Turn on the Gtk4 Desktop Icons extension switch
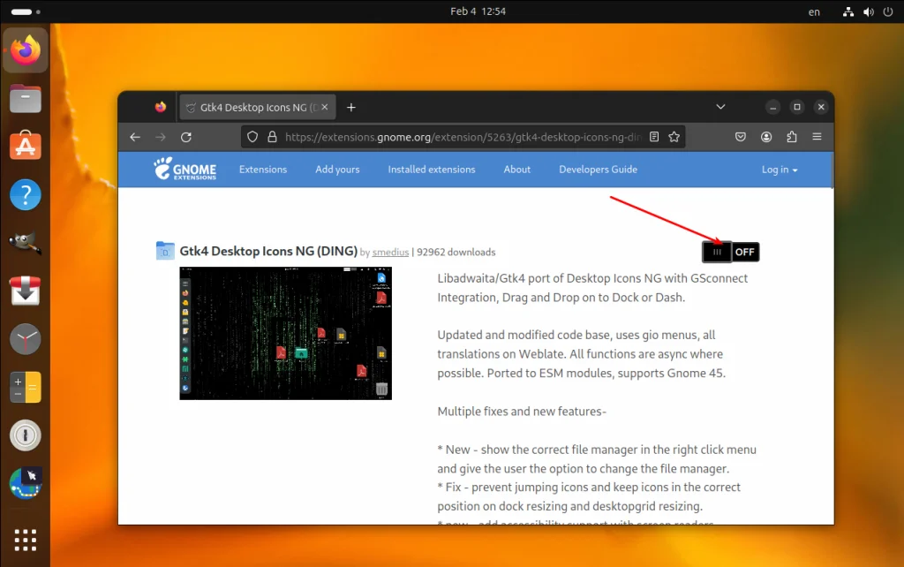 730,252
